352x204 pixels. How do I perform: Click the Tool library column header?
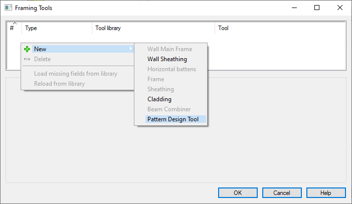point(152,28)
